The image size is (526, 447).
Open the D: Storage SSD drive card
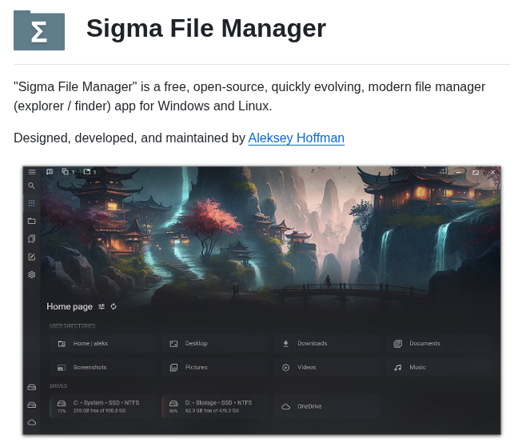coord(214,406)
